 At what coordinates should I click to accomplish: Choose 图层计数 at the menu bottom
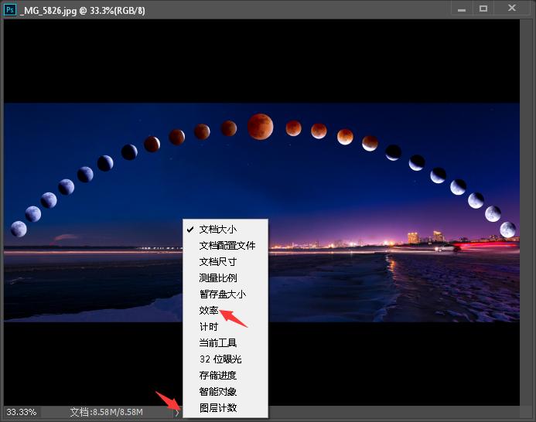pos(217,408)
